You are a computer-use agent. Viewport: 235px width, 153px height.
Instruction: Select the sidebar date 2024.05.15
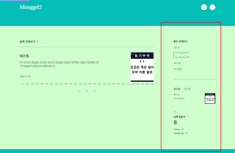[179, 98]
